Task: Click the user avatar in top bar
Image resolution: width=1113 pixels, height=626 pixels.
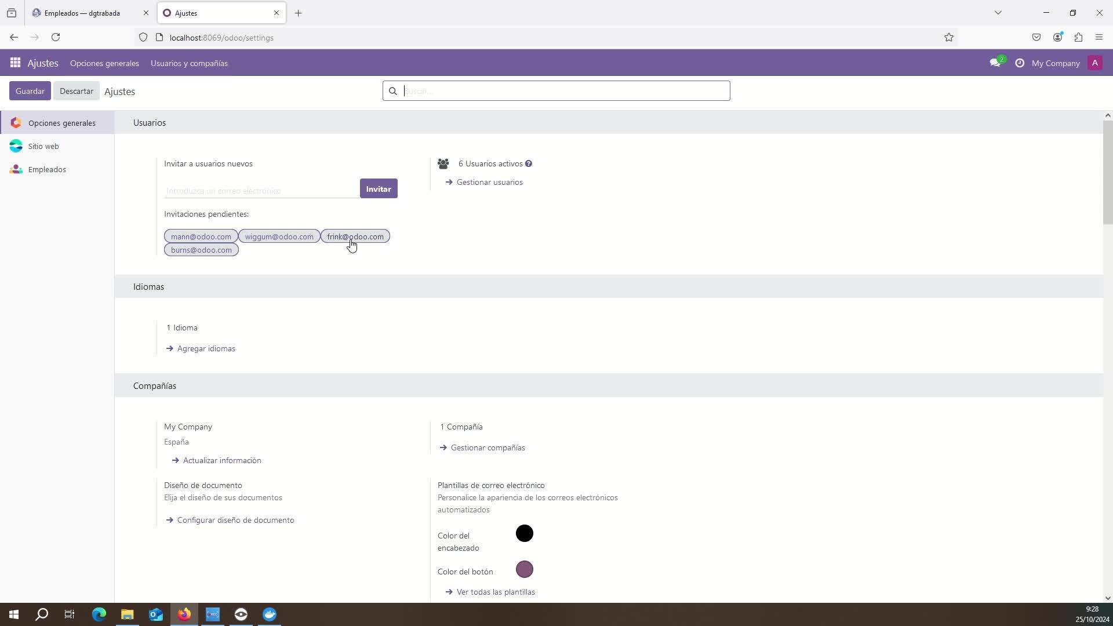Action: (1094, 63)
